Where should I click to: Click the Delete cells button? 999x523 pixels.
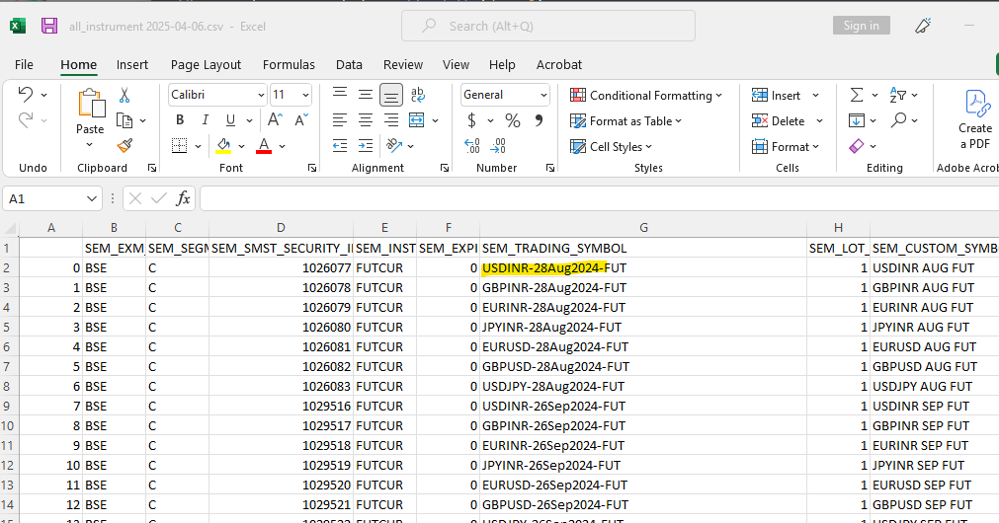pos(779,121)
